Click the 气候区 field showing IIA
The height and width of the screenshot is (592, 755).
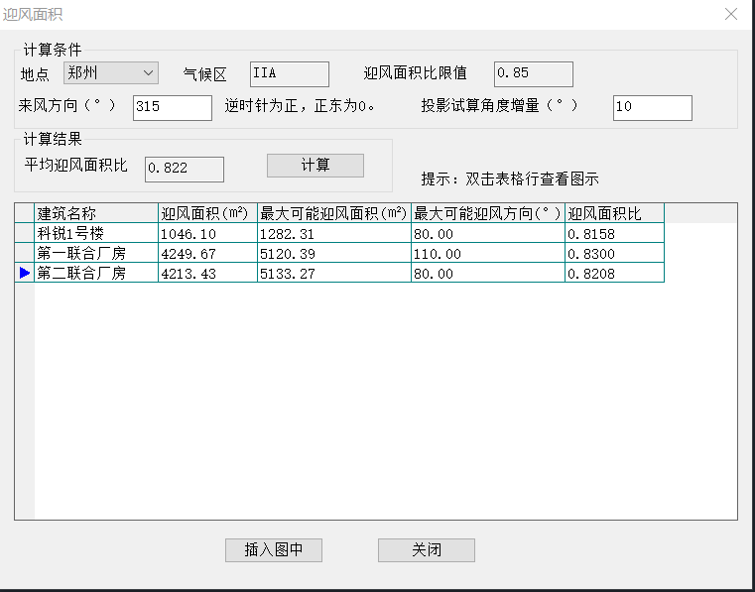(289, 74)
